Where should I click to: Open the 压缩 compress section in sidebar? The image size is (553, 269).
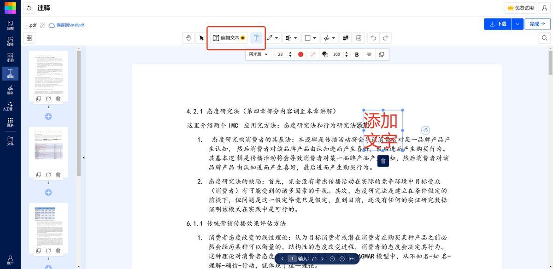10,25
